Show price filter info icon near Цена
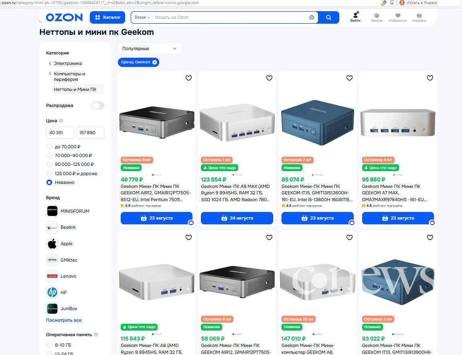This screenshot has width=462, height=355. (x=61, y=121)
